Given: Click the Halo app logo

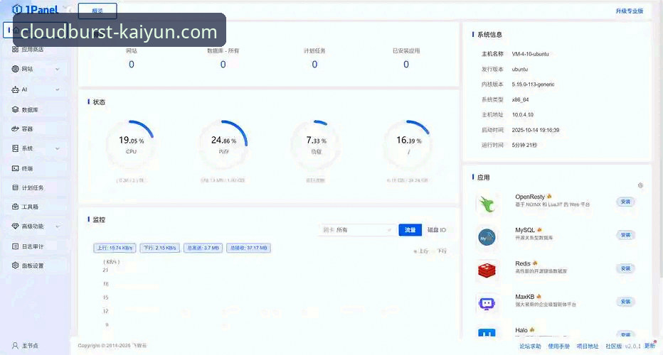Looking at the screenshot, I should tap(487, 333).
